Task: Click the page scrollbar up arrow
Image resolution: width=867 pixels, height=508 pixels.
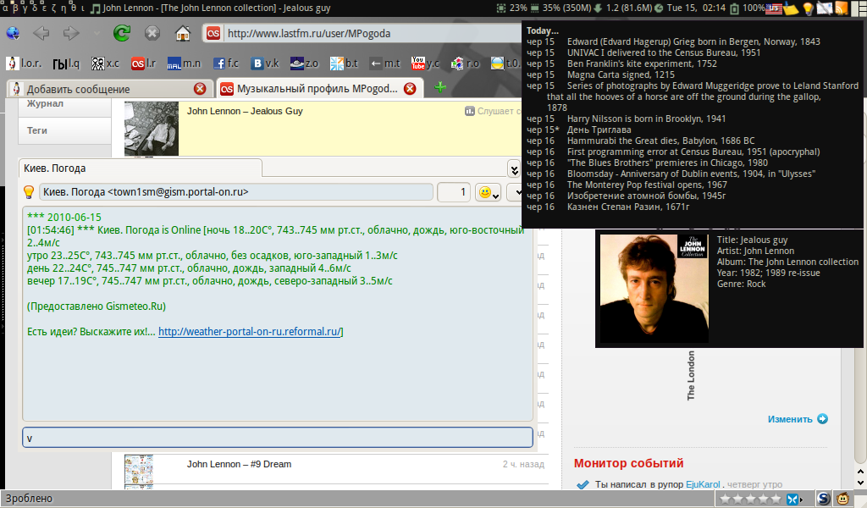Action: tap(860, 472)
